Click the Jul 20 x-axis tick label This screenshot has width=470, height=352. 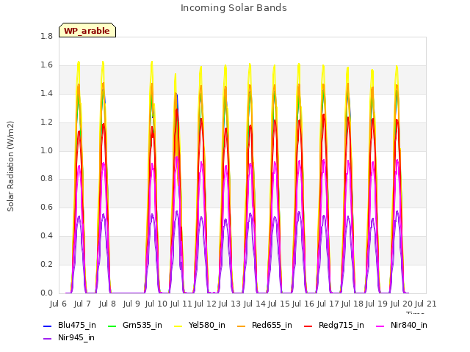pos(402,304)
